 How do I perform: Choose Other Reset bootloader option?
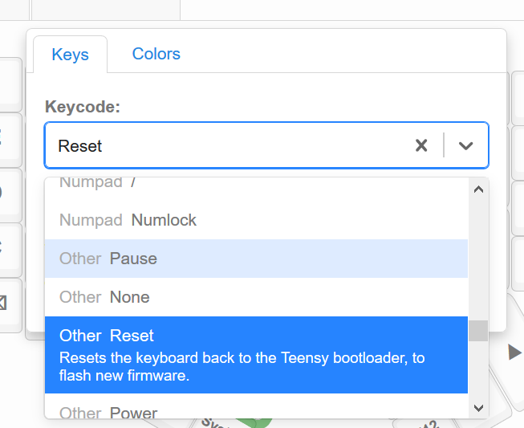coord(256,355)
